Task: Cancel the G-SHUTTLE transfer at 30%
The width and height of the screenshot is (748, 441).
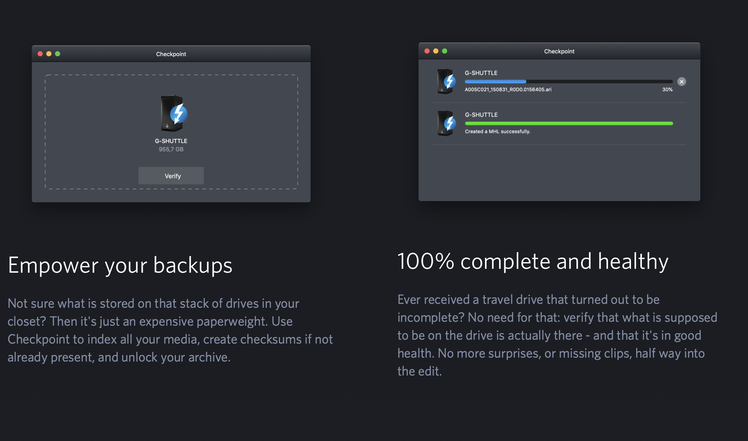Action: (x=681, y=81)
